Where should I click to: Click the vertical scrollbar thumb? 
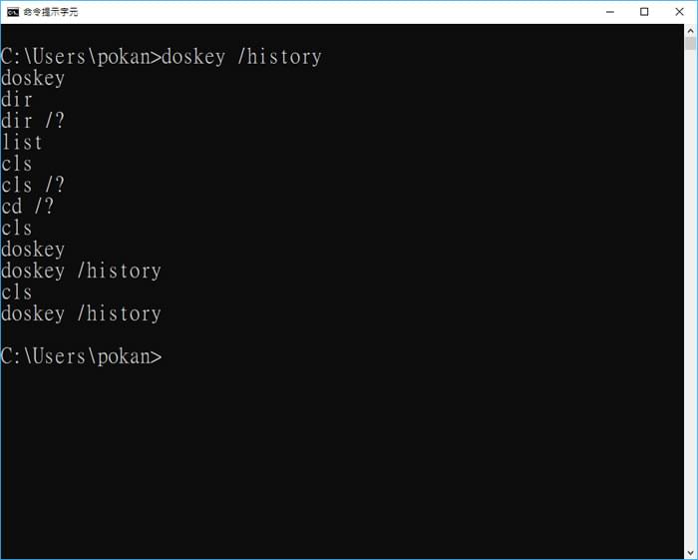click(x=690, y=44)
